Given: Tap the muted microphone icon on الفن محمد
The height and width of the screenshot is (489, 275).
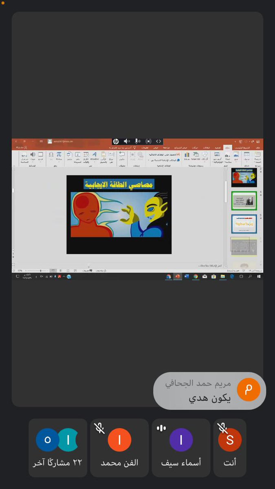Looking at the screenshot, I should 99,427.
